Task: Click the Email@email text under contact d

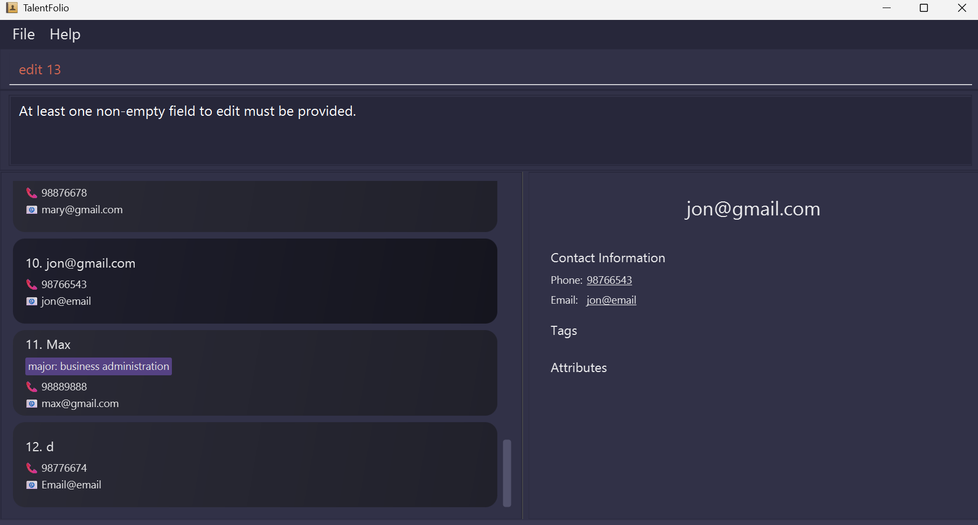Action: [x=71, y=485]
